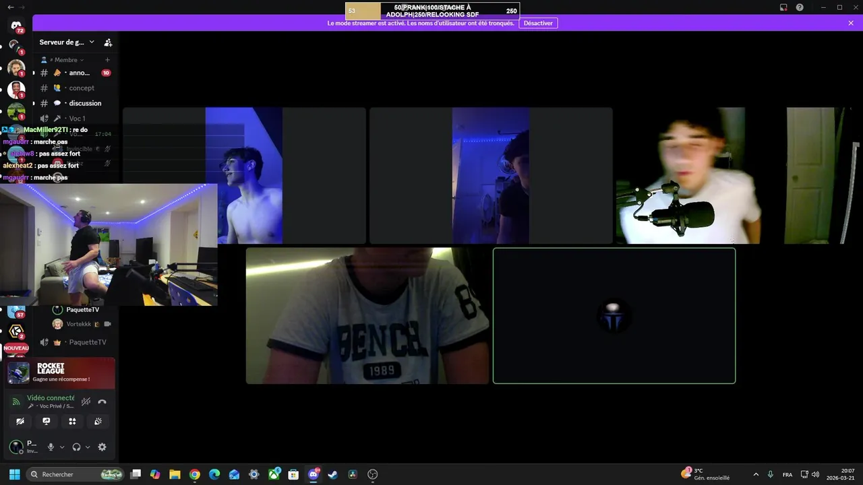Dismiss the purple streamer mode banner
Viewport: 863px width, 485px height.
pos(851,23)
